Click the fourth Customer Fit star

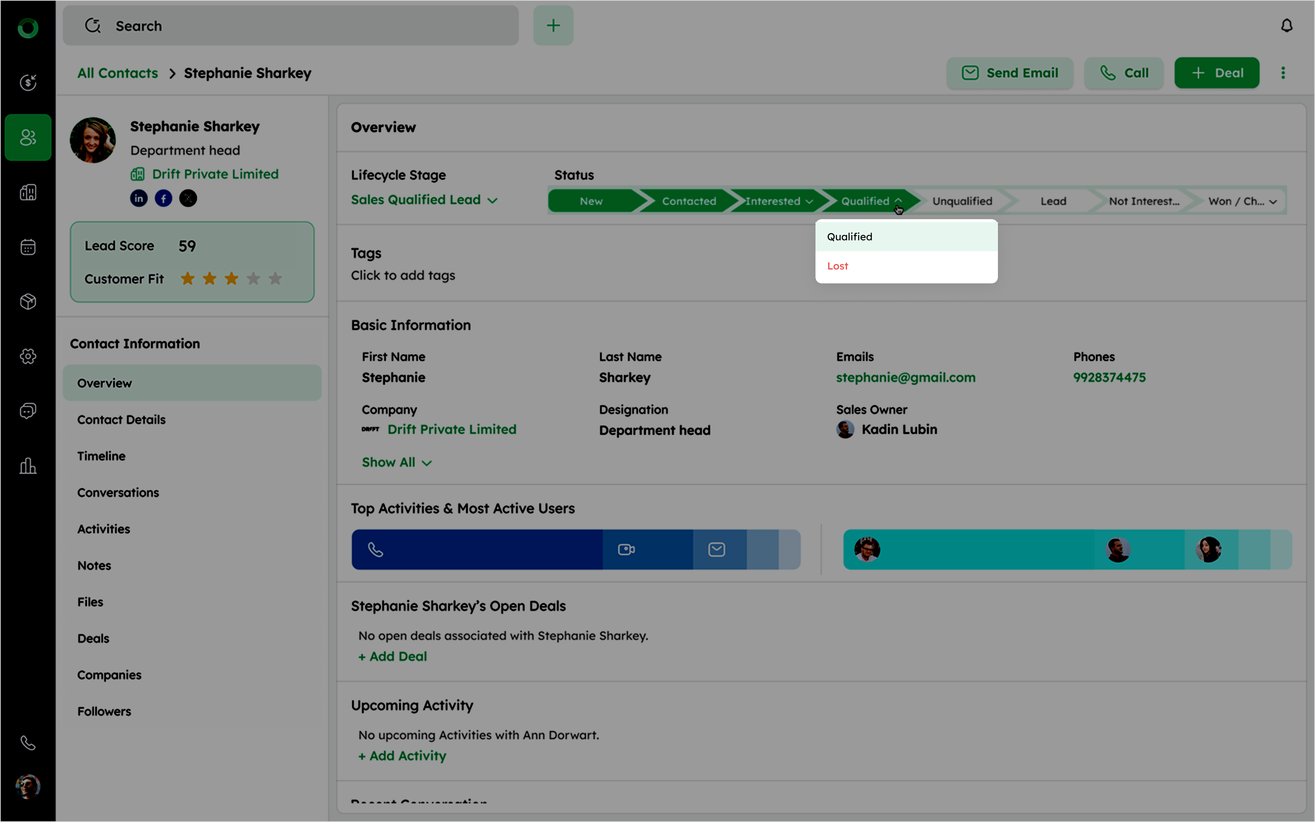(x=254, y=279)
